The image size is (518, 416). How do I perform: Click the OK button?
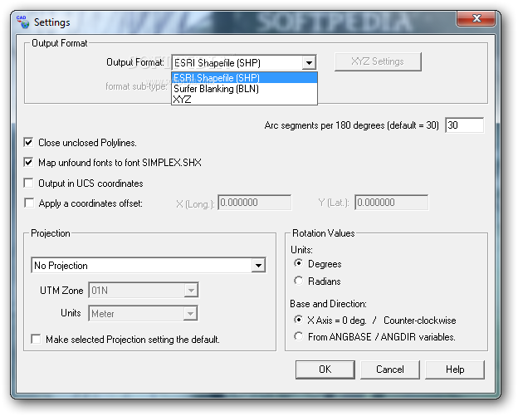(325, 370)
